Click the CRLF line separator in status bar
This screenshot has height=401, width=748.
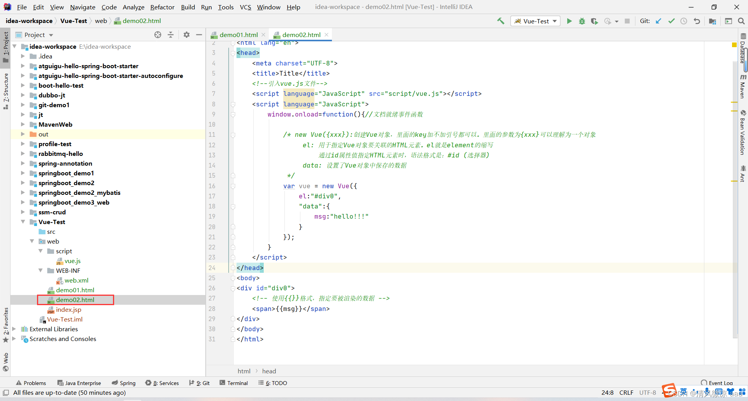(626, 393)
